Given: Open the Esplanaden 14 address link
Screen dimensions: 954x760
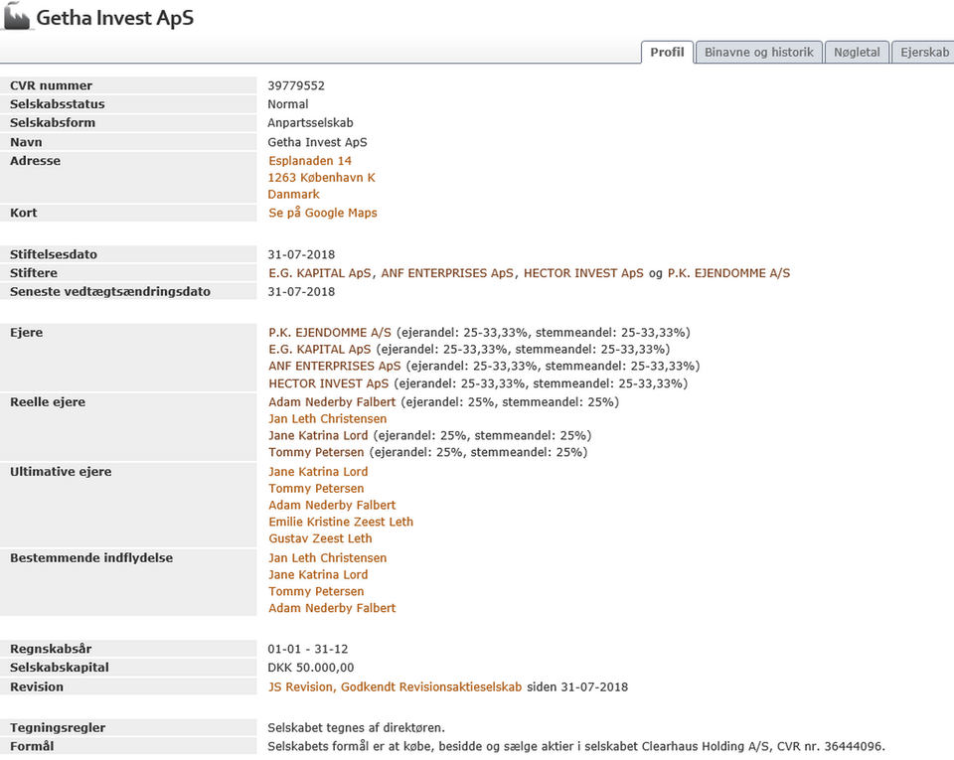Looking at the screenshot, I should [x=310, y=161].
